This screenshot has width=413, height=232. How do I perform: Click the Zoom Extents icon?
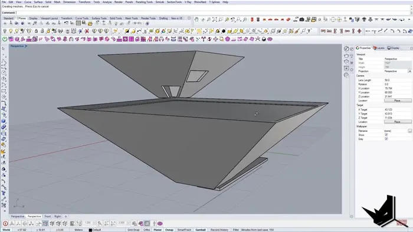click(215, 19)
